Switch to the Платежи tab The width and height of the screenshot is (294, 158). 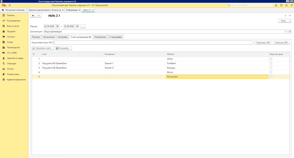(36, 37)
